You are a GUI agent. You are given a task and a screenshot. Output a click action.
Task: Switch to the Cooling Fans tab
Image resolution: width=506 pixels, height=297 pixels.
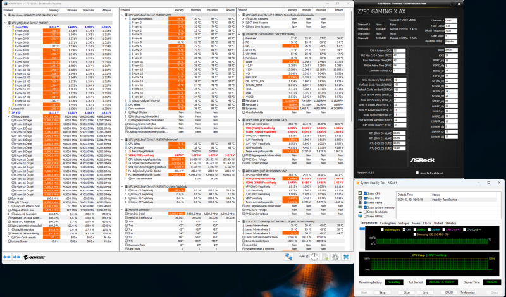[x=388, y=223]
